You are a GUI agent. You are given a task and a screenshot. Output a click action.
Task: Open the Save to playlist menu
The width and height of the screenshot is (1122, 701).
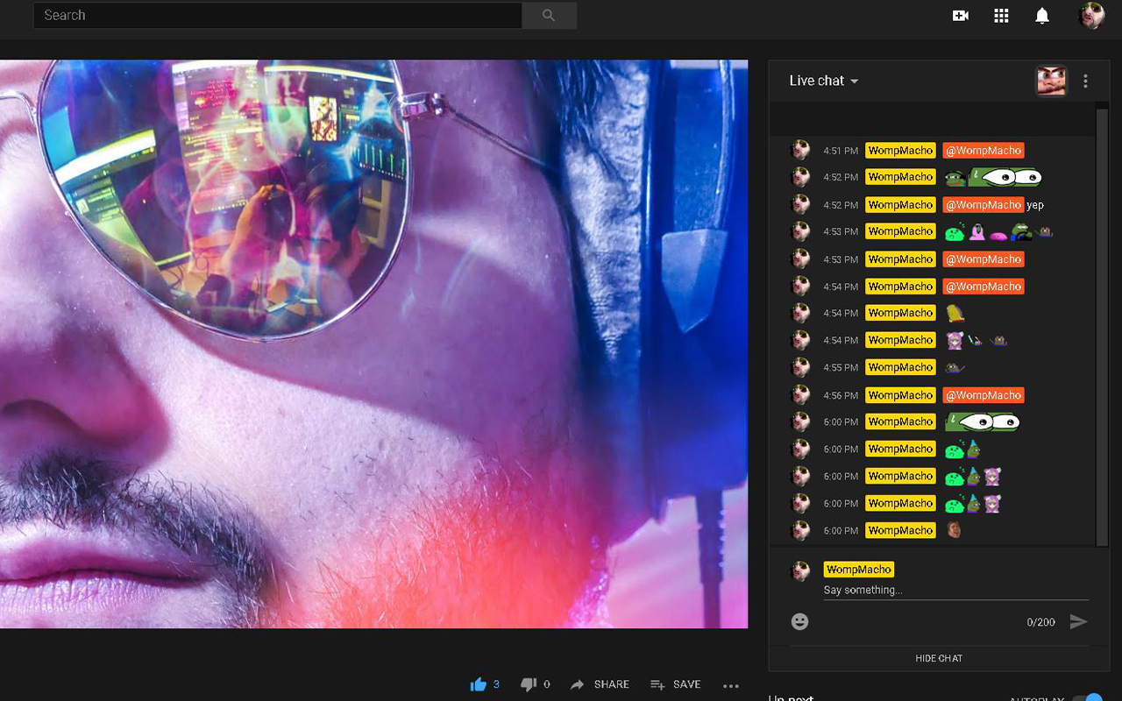(x=675, y=684)
